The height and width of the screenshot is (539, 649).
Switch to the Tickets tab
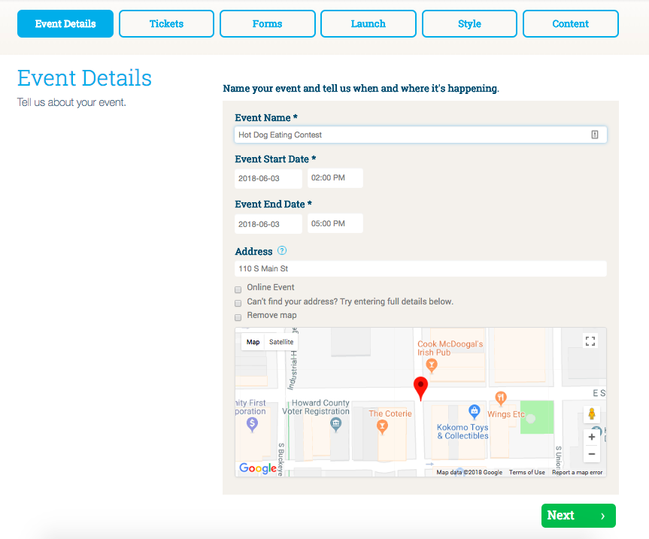coord(165,23)
